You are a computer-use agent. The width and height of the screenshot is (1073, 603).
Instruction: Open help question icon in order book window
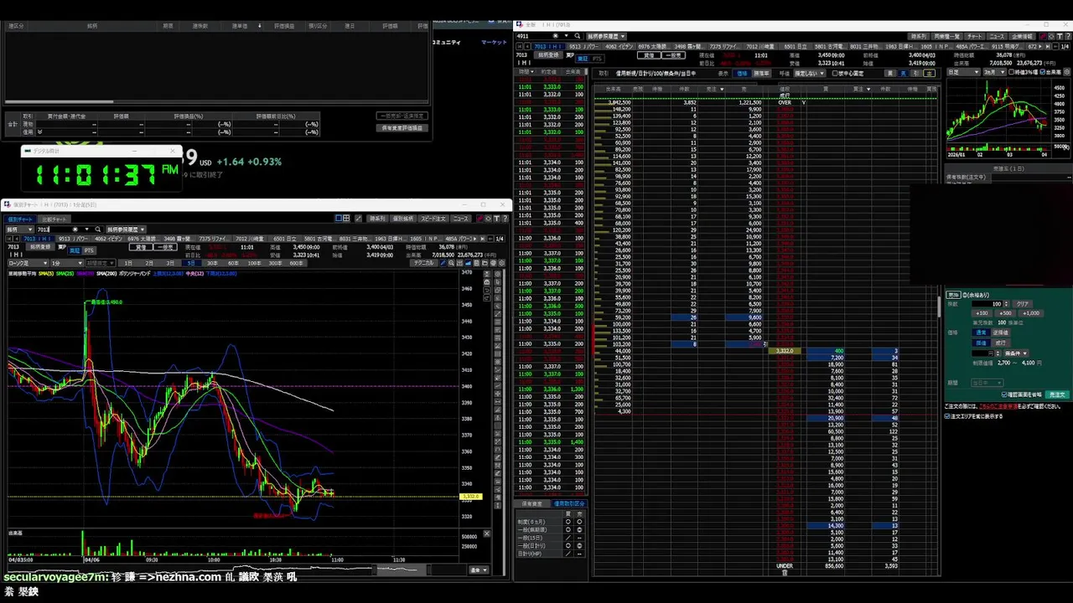[1066, 36]
